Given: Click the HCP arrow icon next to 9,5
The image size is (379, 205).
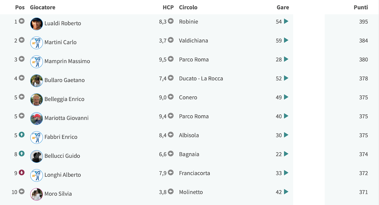Looking at the screenshot, I should 171,59.
